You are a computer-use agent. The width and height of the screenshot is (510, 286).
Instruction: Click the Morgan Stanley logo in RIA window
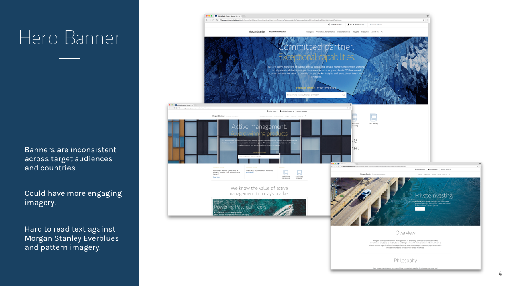coord(257,31)
